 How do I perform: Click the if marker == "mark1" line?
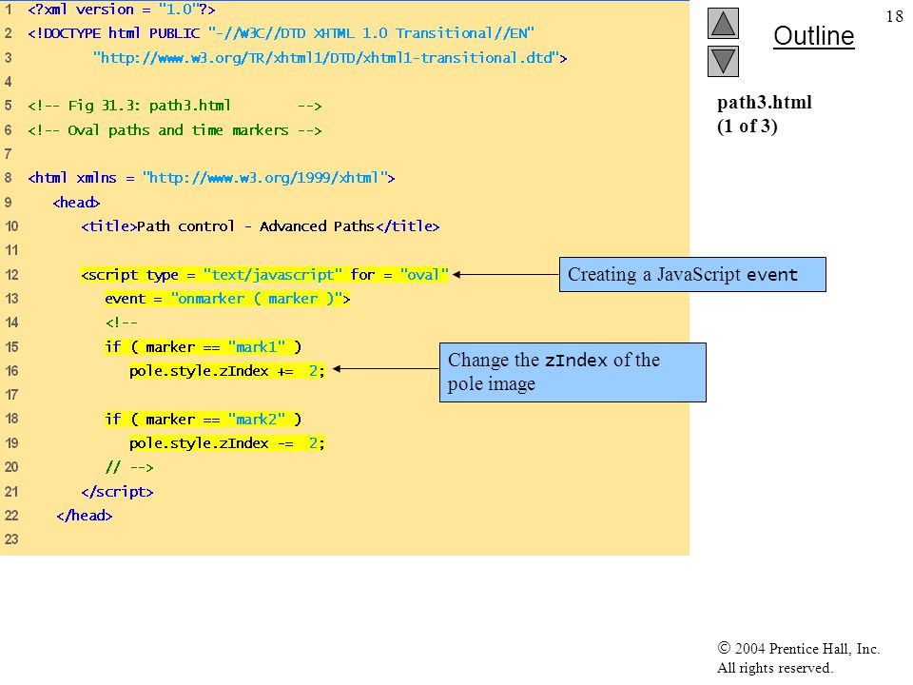coord(204,347)
